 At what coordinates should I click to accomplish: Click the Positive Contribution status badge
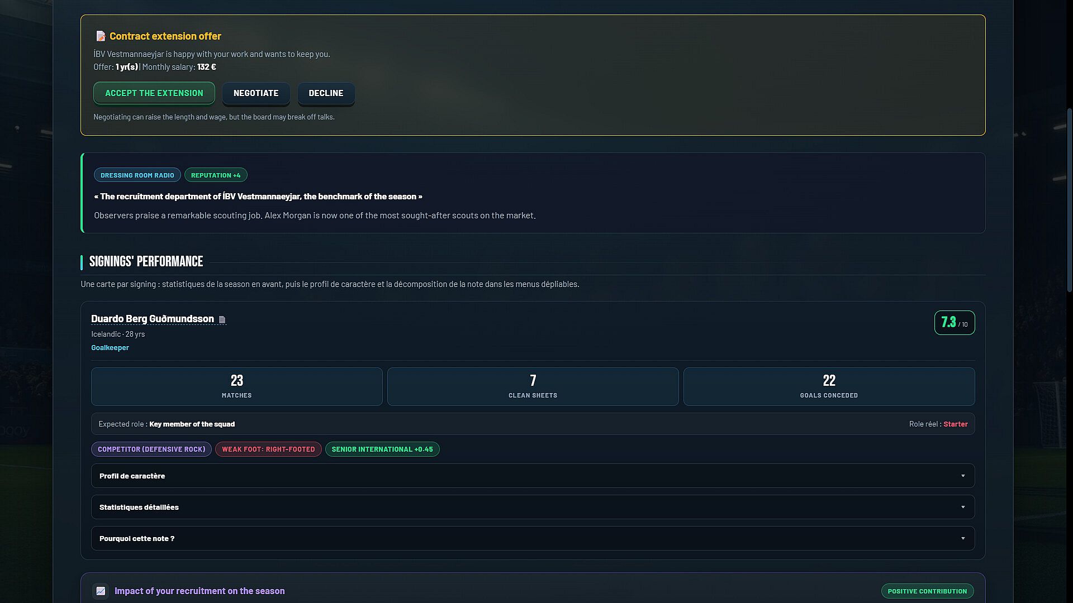(x=927, y=591)
